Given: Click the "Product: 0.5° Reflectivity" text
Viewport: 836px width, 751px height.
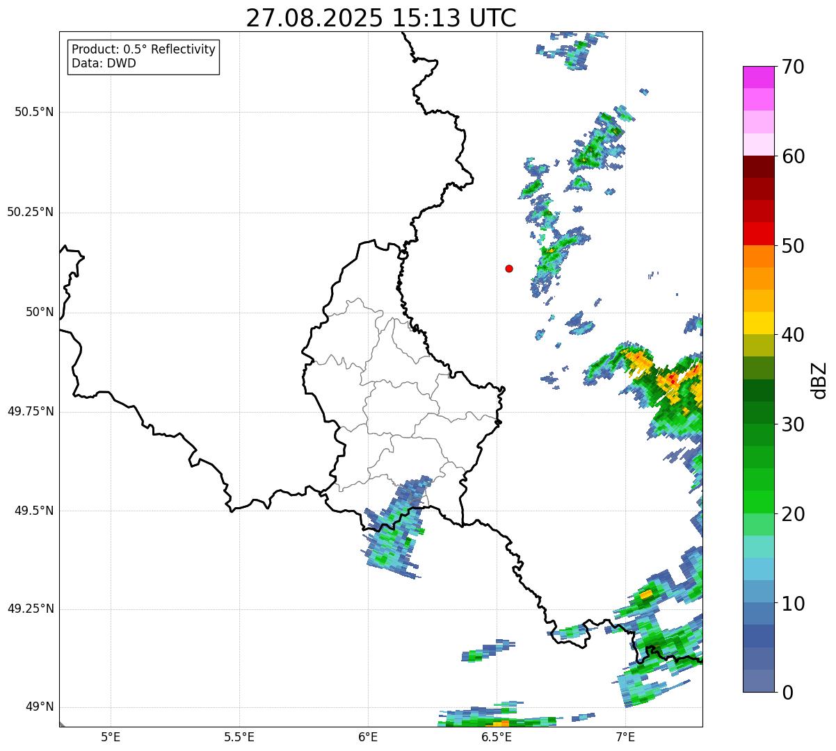Looking at the screenshot, I should point(143,50).
